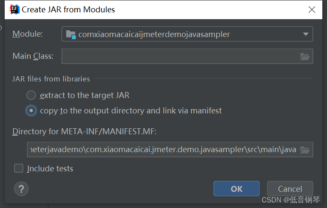Select the extract to the target JAR radio
Viewport: 327px width, 208px height.
(31, 95)
